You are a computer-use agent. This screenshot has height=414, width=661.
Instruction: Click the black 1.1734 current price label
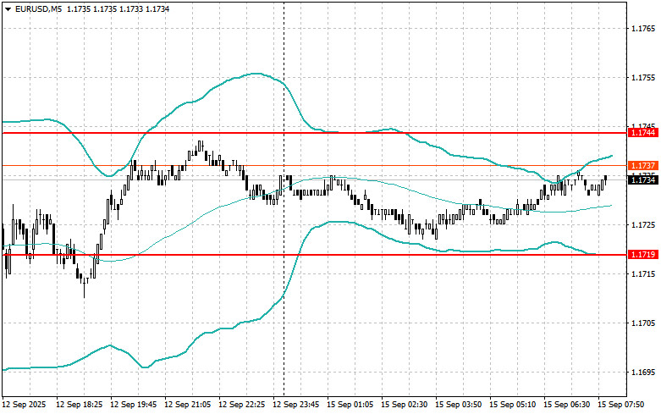643,180
